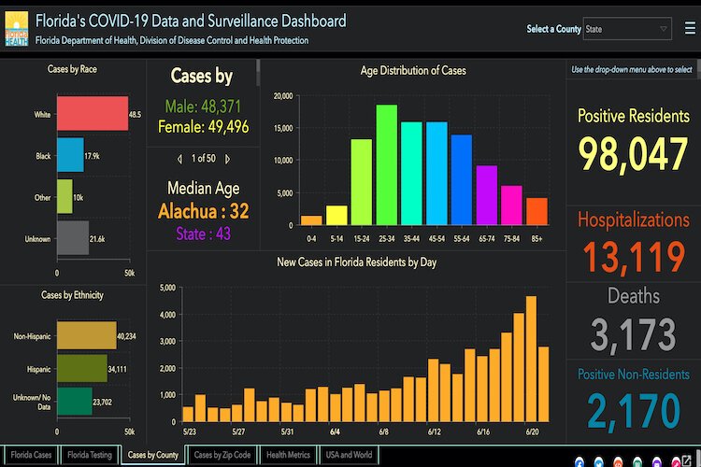Click the '1 of 50' page indicator
The width and height of the screenshot is (701, 467).
[204, 158]
